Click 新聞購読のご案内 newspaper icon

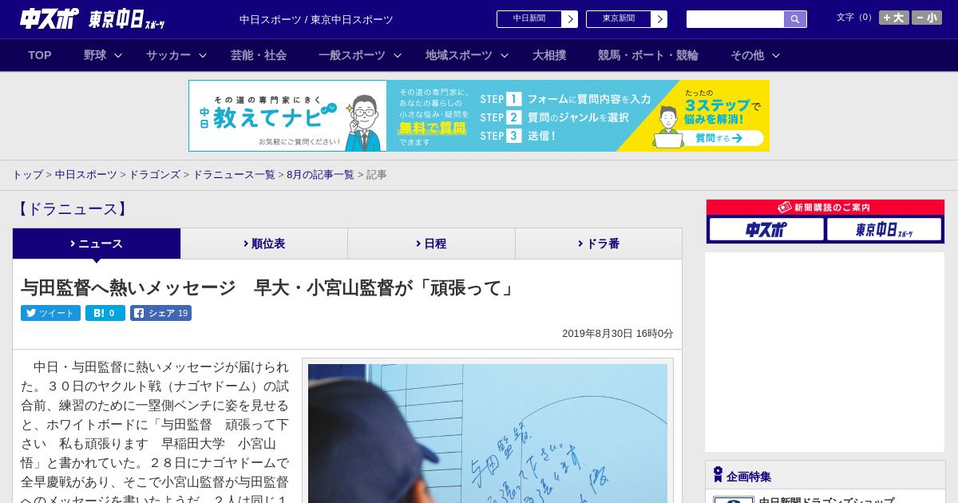point(785,207)
